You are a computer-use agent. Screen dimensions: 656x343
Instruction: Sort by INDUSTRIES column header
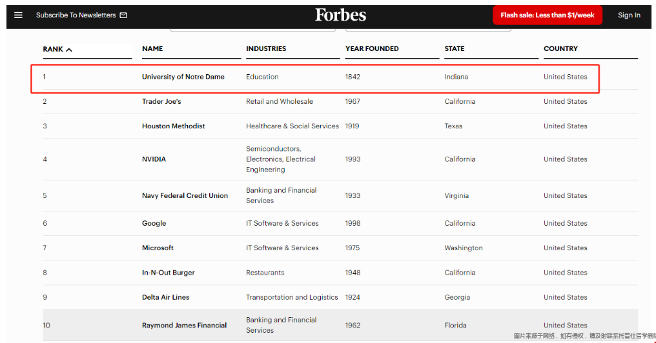266,48
